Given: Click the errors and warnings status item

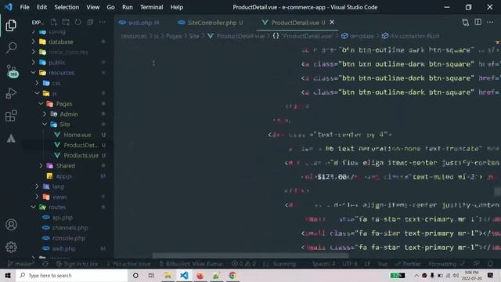Looking at the screenshot, I should 243,264.
